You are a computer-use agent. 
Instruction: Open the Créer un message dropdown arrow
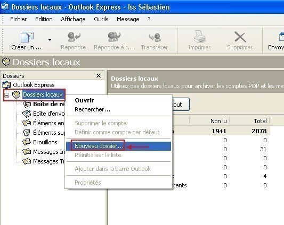[50, 40]
